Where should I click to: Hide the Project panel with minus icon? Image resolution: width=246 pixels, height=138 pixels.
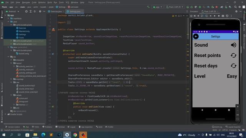(x=44, y=11)
